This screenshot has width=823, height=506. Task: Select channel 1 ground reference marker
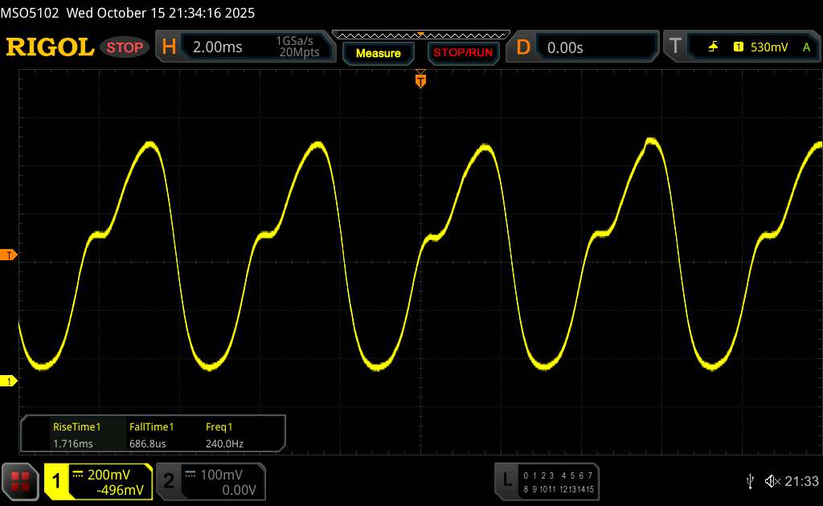click(x=10, y=381)
